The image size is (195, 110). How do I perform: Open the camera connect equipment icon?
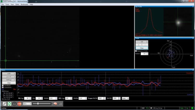point(5,104)
